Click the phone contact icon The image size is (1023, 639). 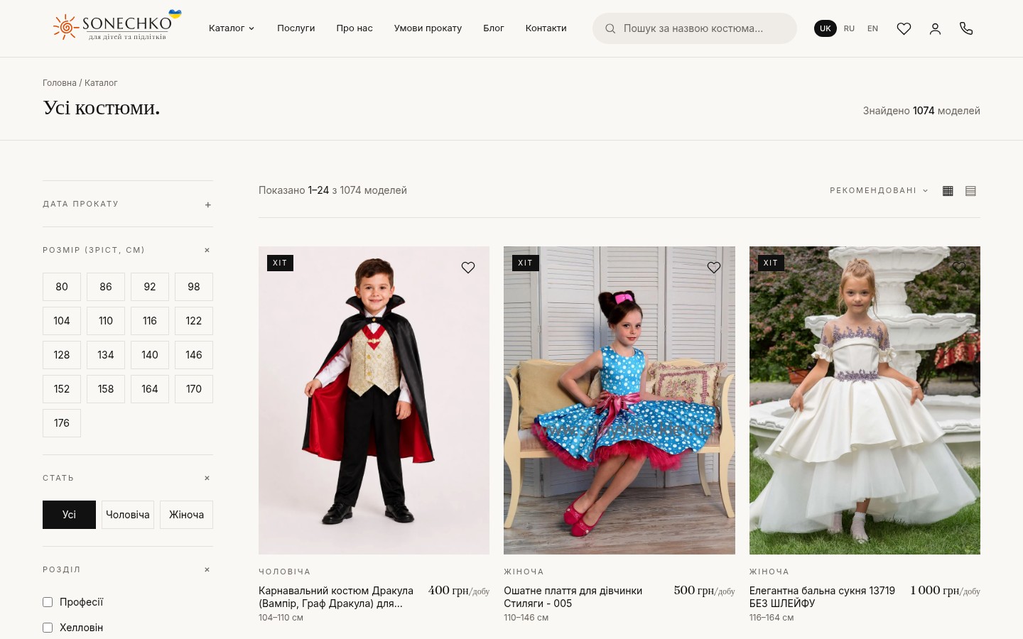(966, 28)
